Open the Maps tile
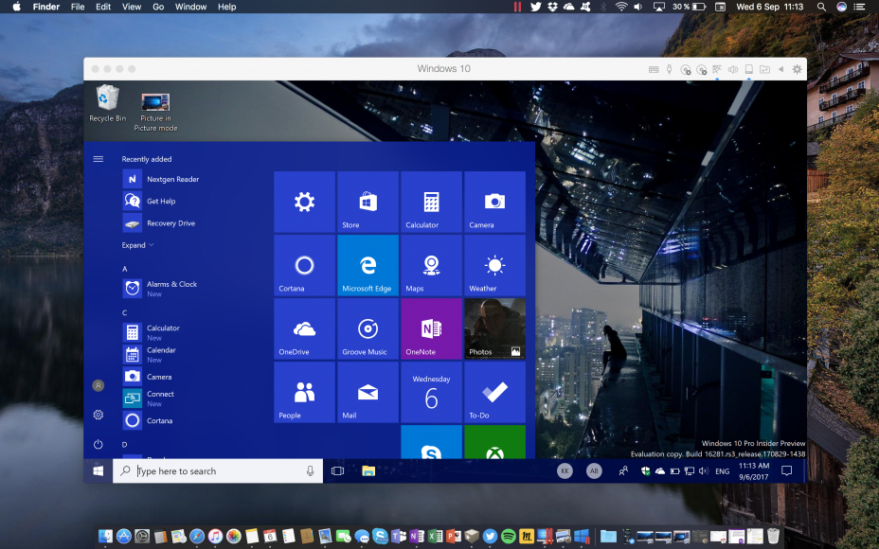 431,265
